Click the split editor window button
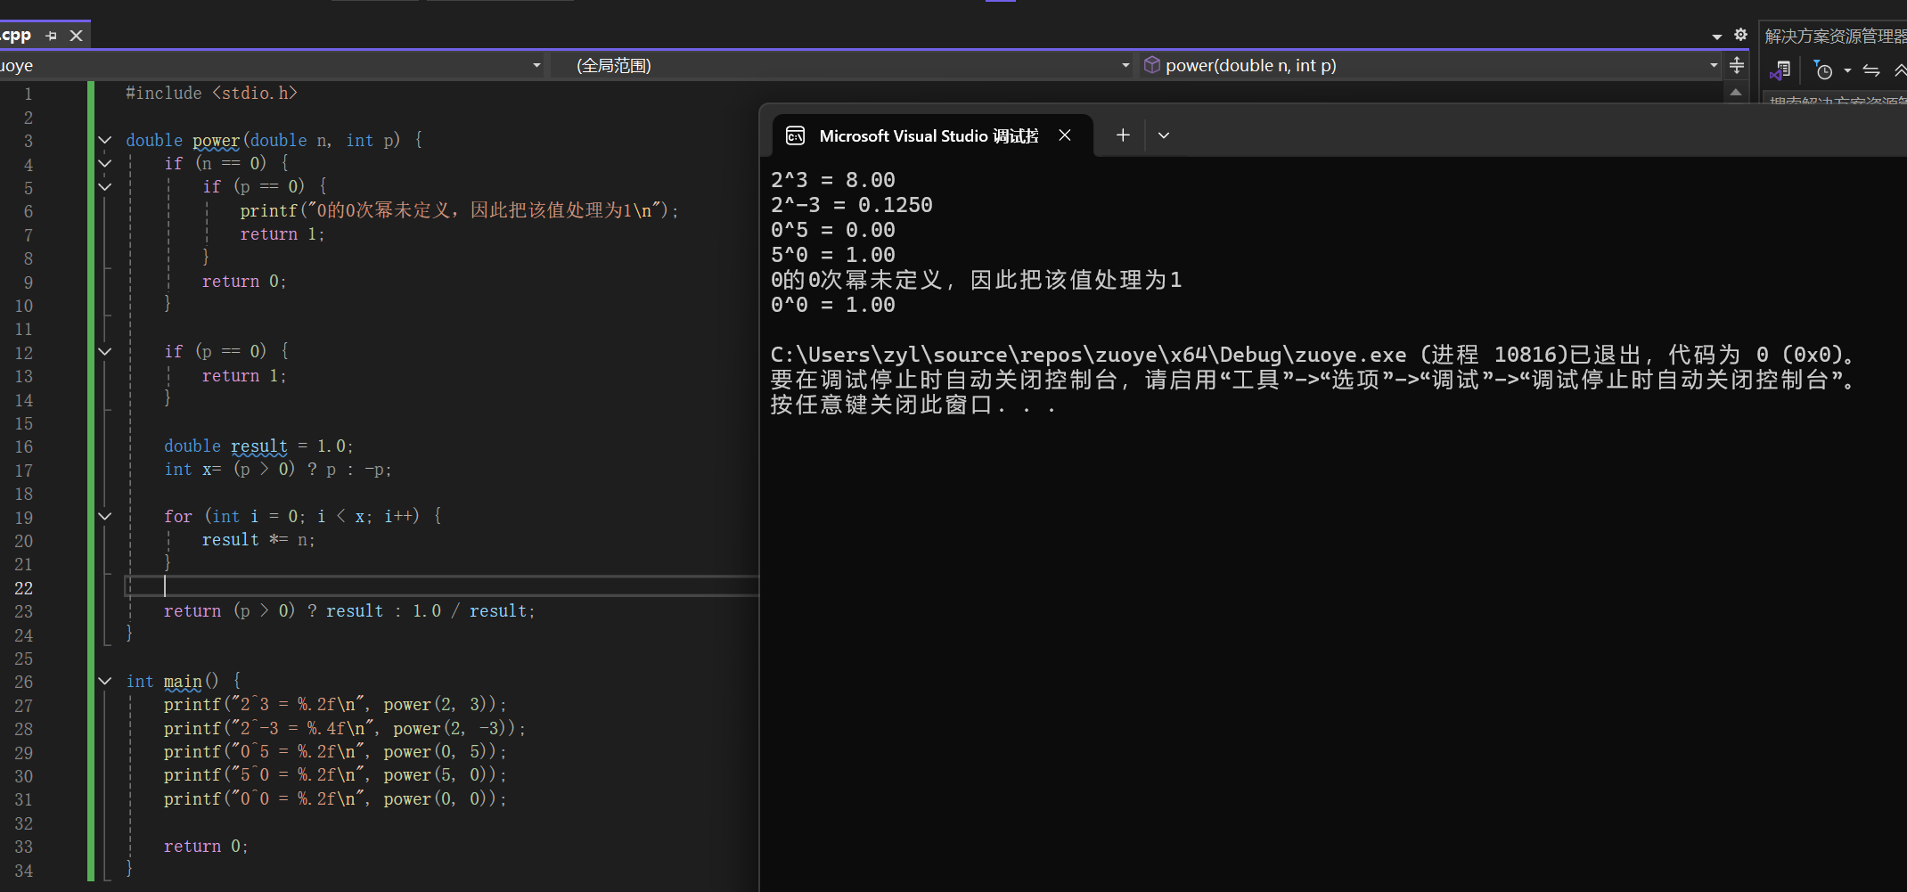 pyautogui.click(x=1737, y=65)
